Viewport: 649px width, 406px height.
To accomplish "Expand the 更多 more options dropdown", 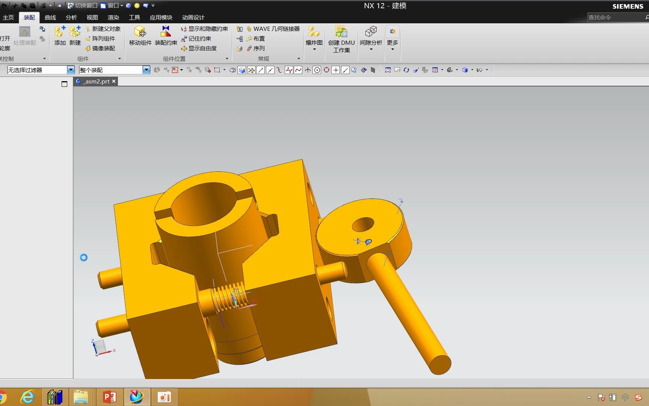I will click(392, 38).
